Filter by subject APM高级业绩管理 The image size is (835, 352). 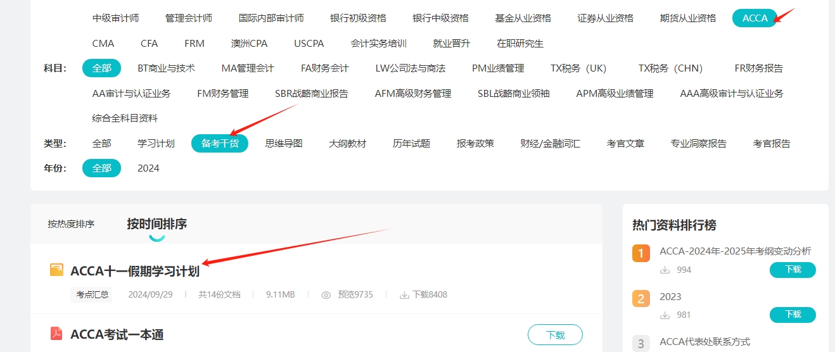[615, 94]
